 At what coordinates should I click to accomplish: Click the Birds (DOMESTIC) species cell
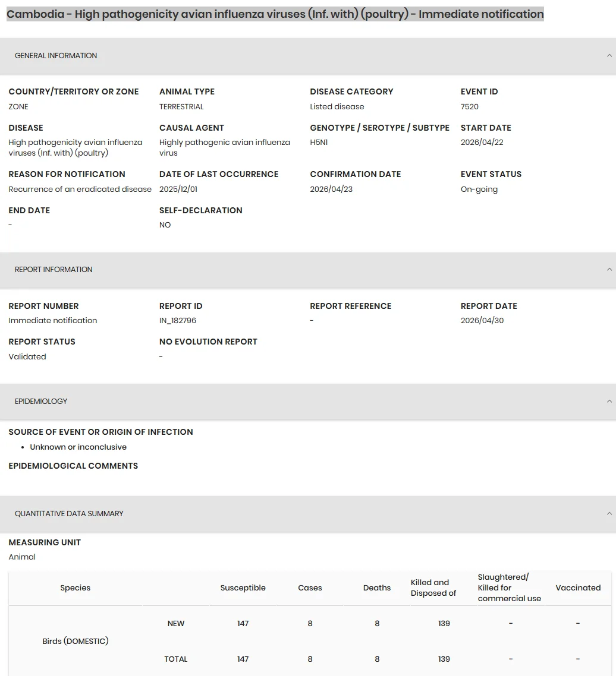tap(75, 641)
